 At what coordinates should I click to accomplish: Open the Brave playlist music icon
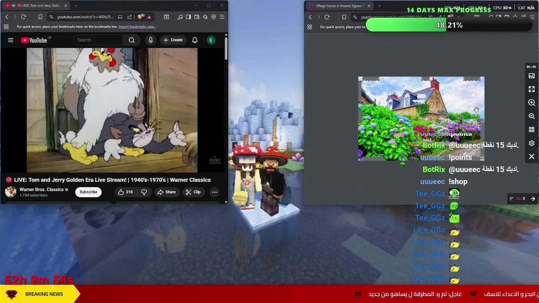click(x=180, y=17)
